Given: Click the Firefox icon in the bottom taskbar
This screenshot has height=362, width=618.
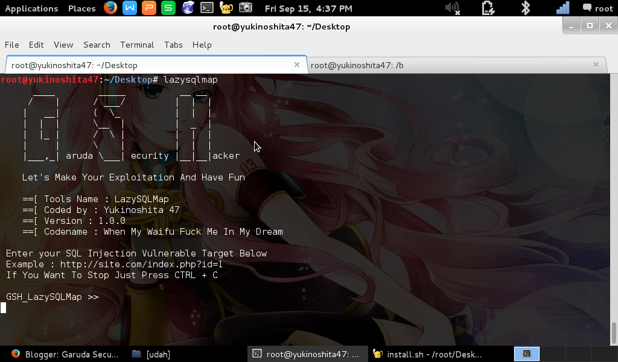Looking at the screenshot, I should 15,354.
